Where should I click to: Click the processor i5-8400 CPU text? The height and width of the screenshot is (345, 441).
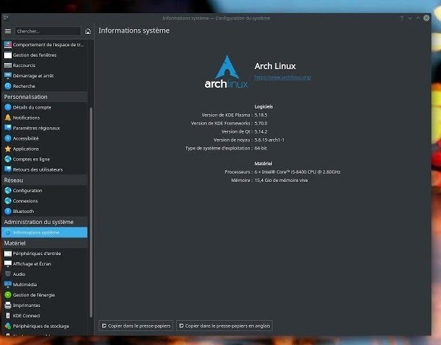point(297,171)
